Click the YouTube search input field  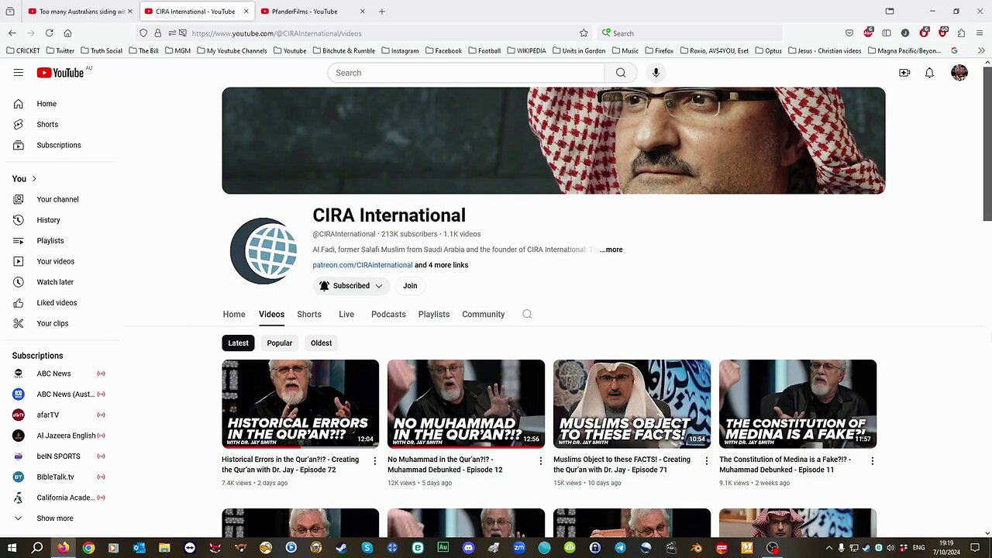coord(466,73)
